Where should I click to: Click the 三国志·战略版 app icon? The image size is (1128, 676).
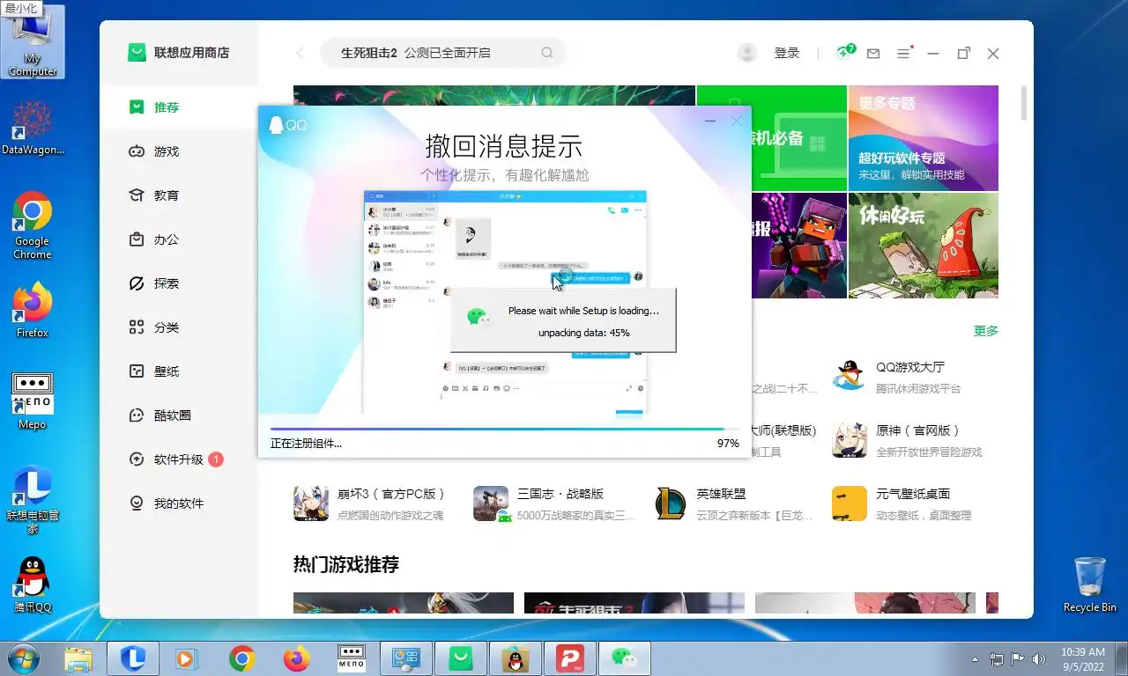tap(491, 503)
